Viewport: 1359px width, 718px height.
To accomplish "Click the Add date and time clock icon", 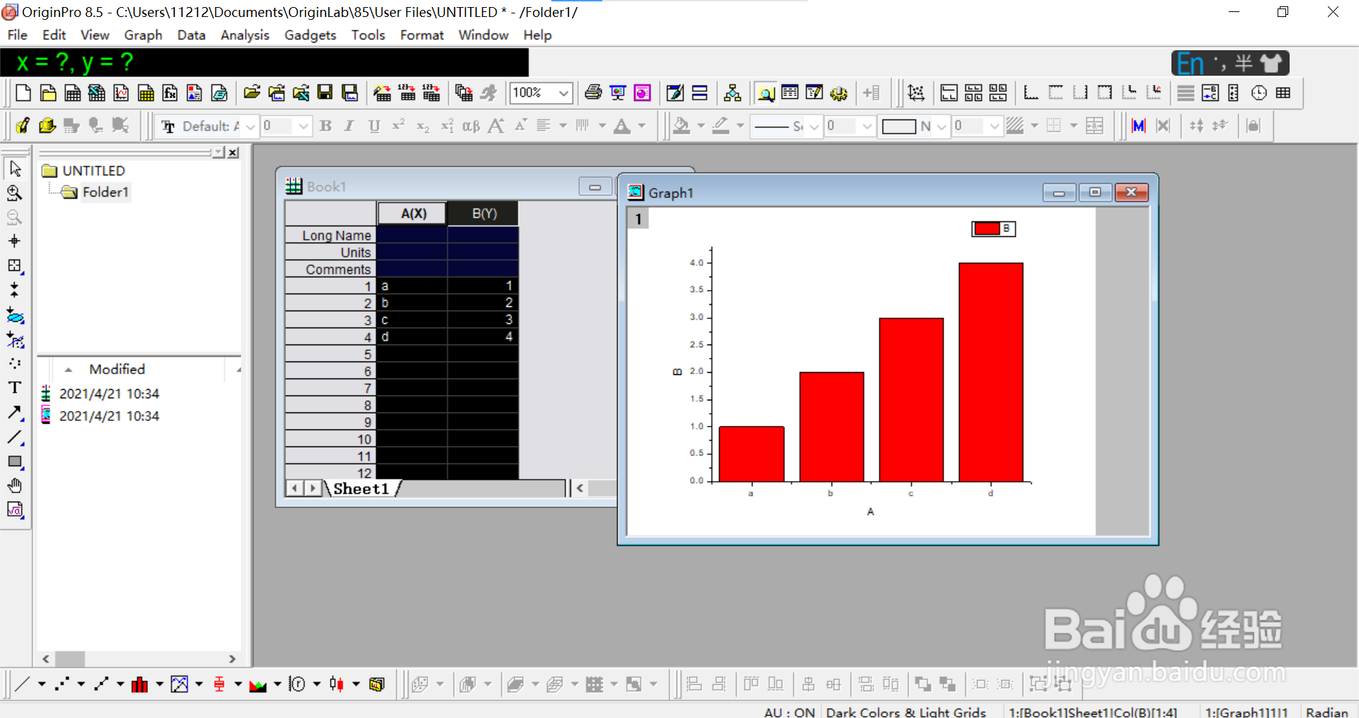I will (1259, 93).
